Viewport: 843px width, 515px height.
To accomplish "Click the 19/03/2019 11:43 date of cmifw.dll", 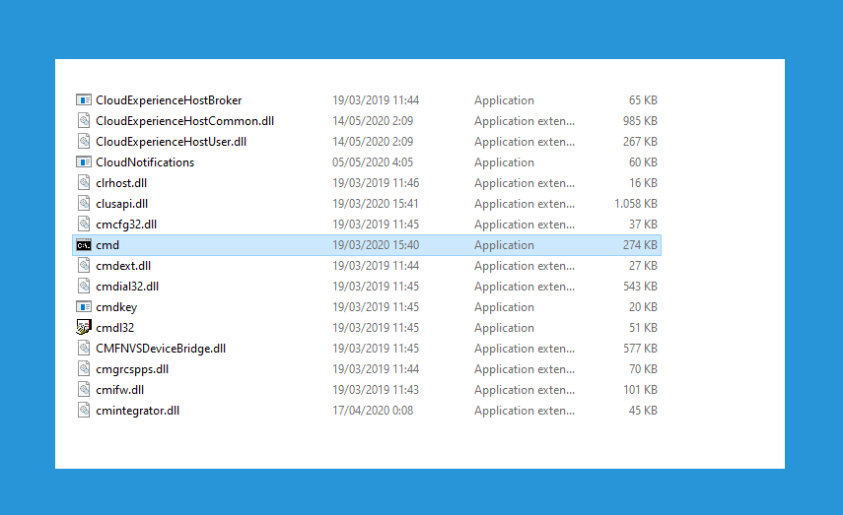I will pyautogui.click(x=376, y=390).
